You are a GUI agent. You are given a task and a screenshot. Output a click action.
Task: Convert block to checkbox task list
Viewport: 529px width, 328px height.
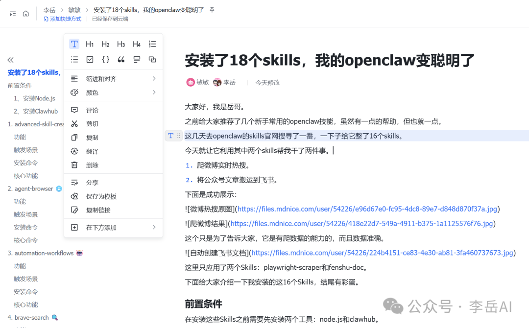point(90,59)
